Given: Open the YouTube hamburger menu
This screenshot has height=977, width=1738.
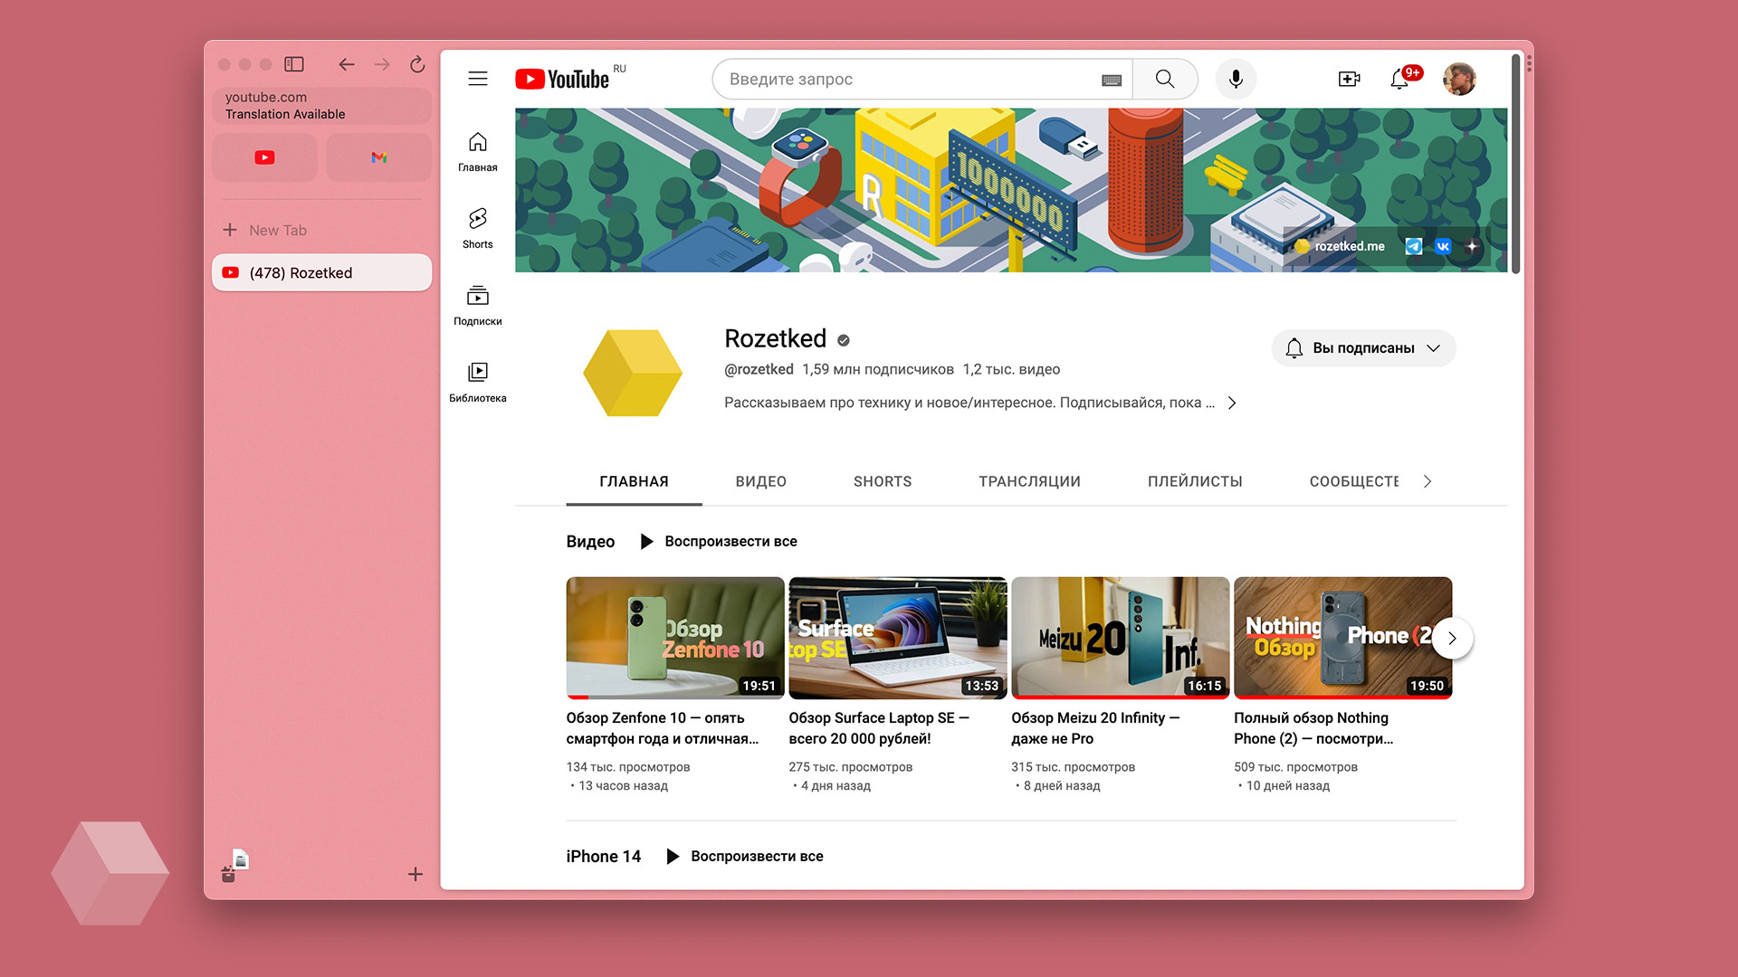Looking at the screenshot, I should pos(478,79).
